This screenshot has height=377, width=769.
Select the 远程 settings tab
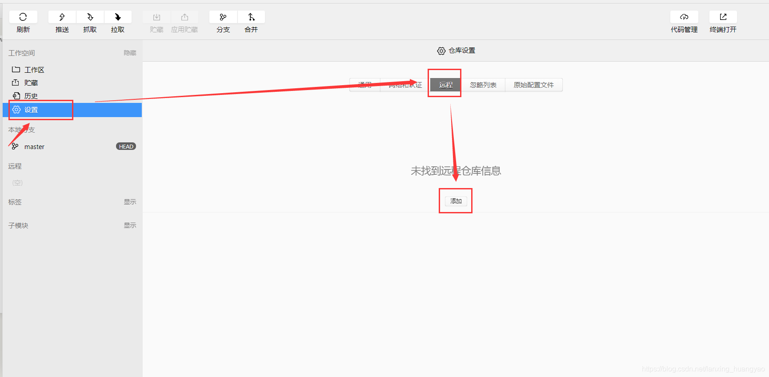click(x=446, y=85)
